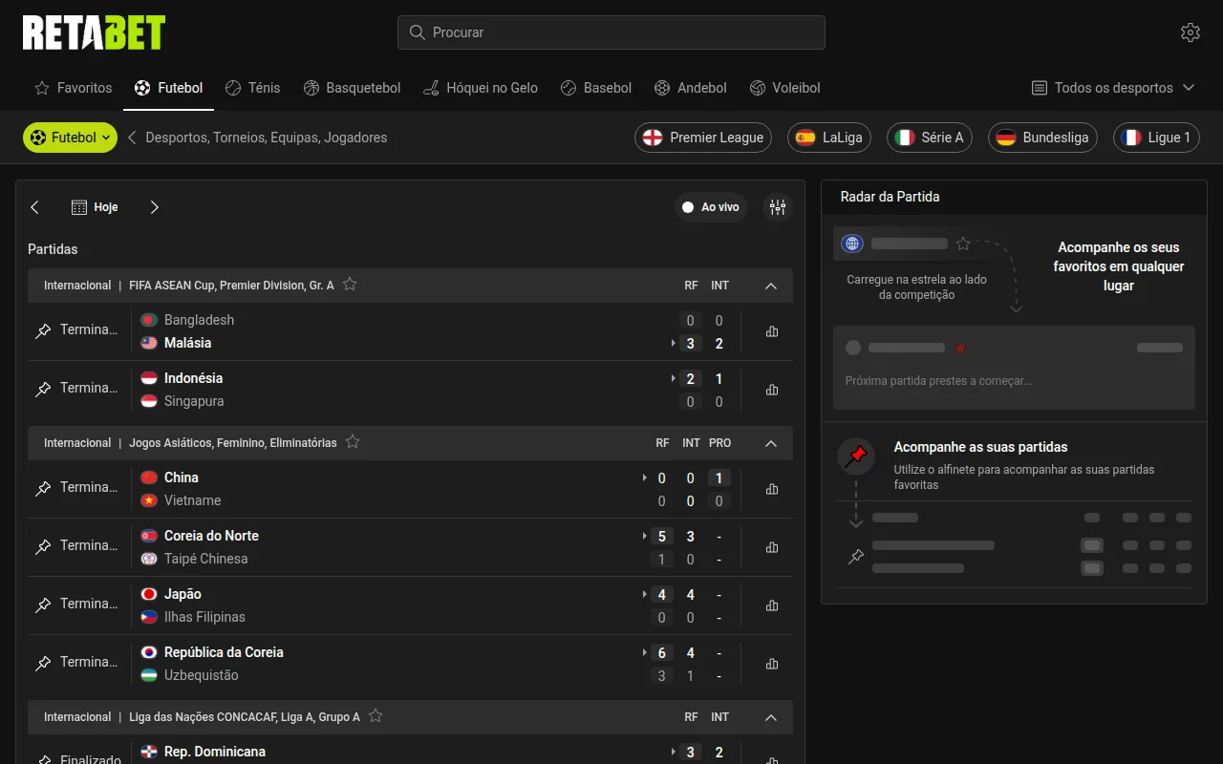Toggle favorite star for Jogos Asiáticos
This screenshot has height=764, width=1223.
[353, 442]
